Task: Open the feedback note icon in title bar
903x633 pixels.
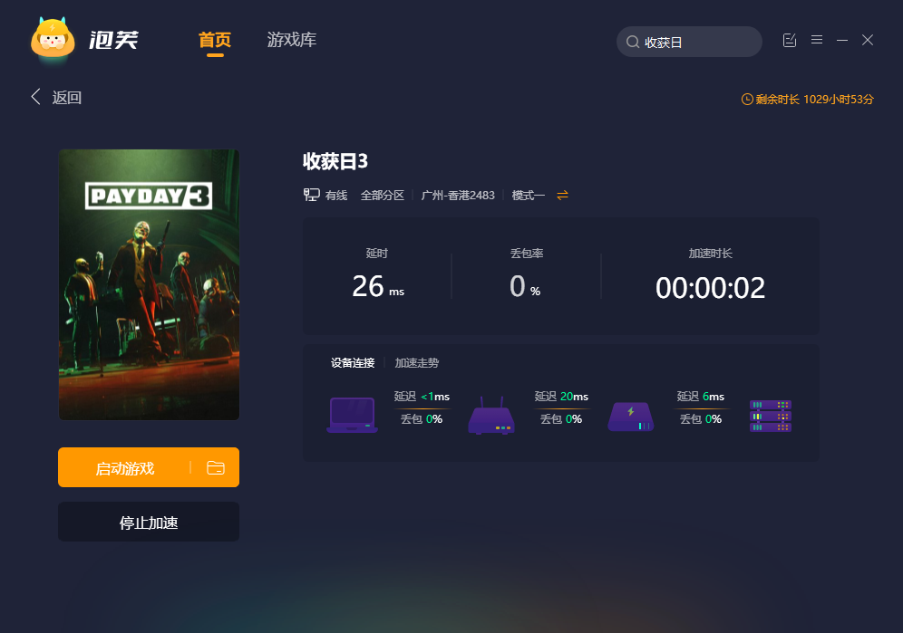Action: pos(790,40)
